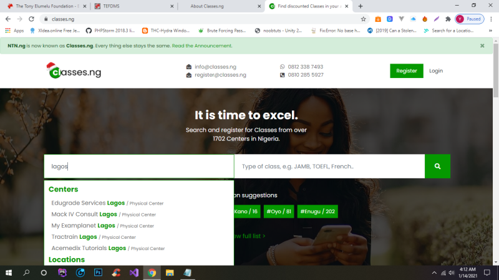Bookmark this page with the star icon
Image resolution: width=499 pixels, height=280 pixels.
[x=363, y=19]
